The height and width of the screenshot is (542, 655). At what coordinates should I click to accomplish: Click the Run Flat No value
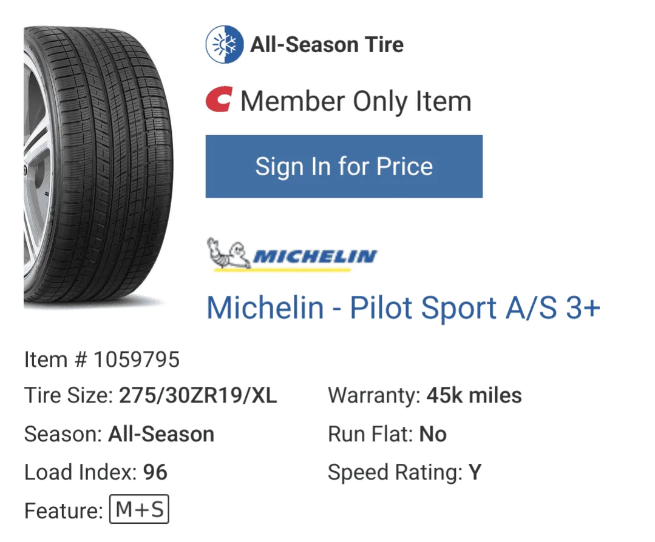[x=433, y=433]
